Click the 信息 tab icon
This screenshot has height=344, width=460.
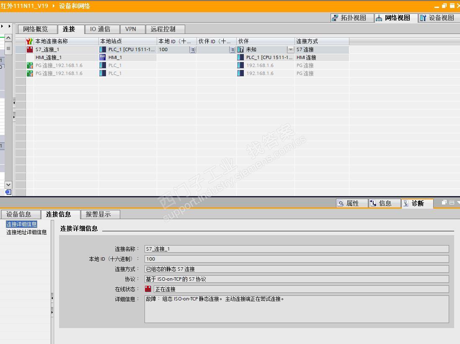click(x=373, y=203)
